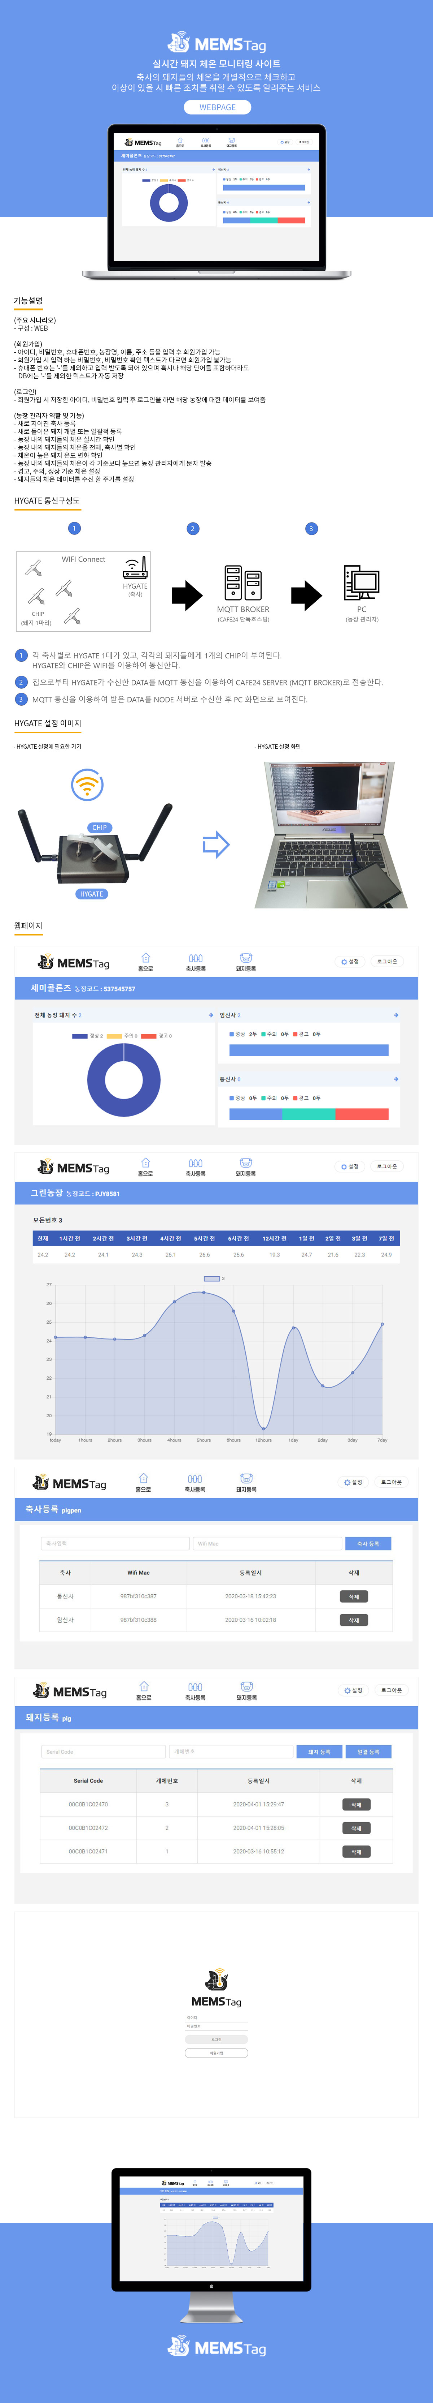Go home from the 돼지등록 pig page
This screenshot has width=433, height=2403.
click(143, 1690)
